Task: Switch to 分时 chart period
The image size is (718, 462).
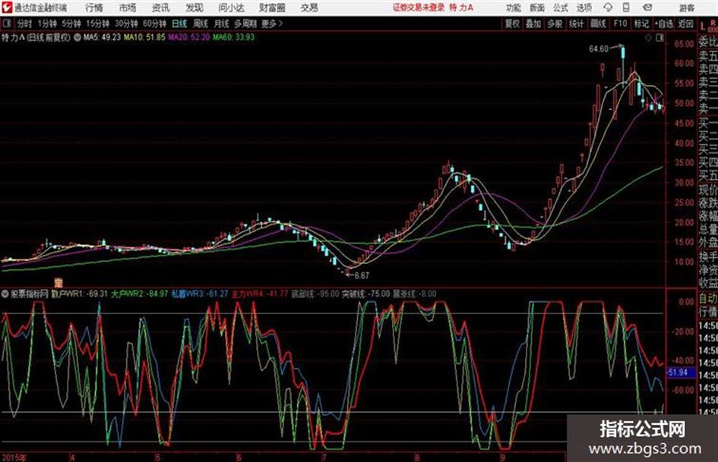Action: click(25, 24)
